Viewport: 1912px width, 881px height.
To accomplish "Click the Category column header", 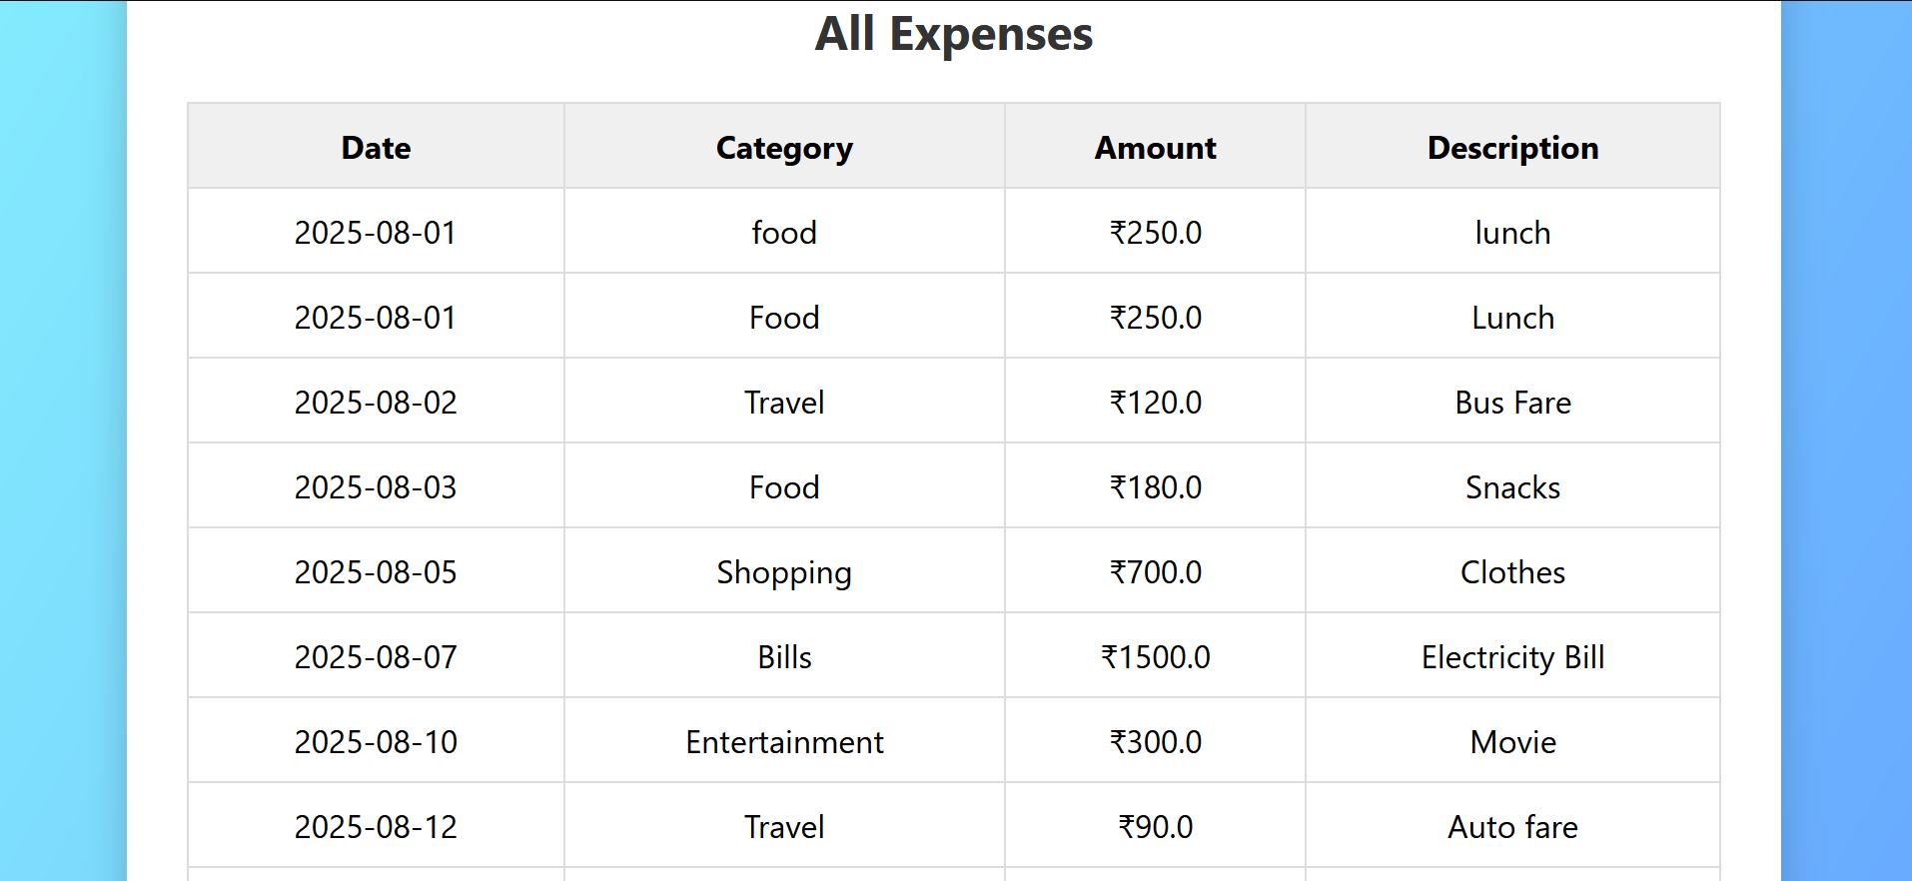I will [784, 147].
